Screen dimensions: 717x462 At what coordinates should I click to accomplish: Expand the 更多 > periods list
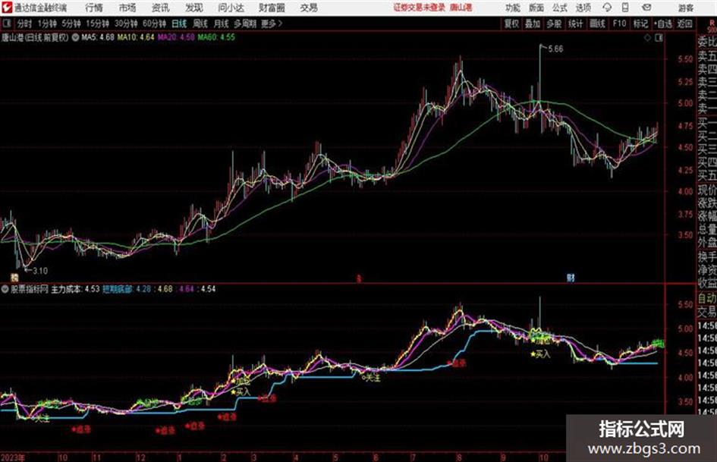click(x=272, y=24)
